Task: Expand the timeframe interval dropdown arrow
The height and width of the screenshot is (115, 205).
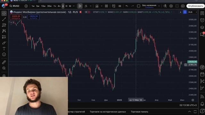Action: [x=74, y=6]
